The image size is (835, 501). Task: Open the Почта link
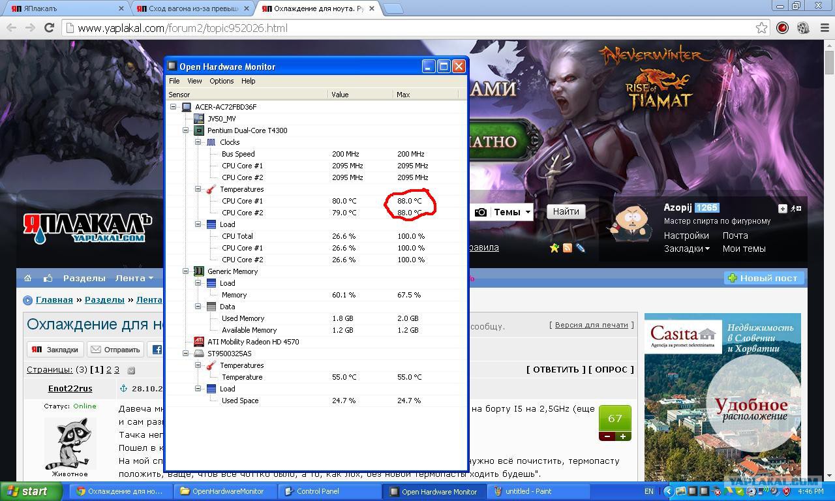735,235
